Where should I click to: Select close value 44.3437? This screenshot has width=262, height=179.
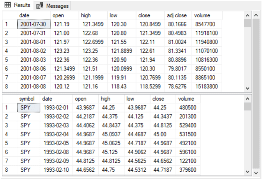tap(163, 116)
